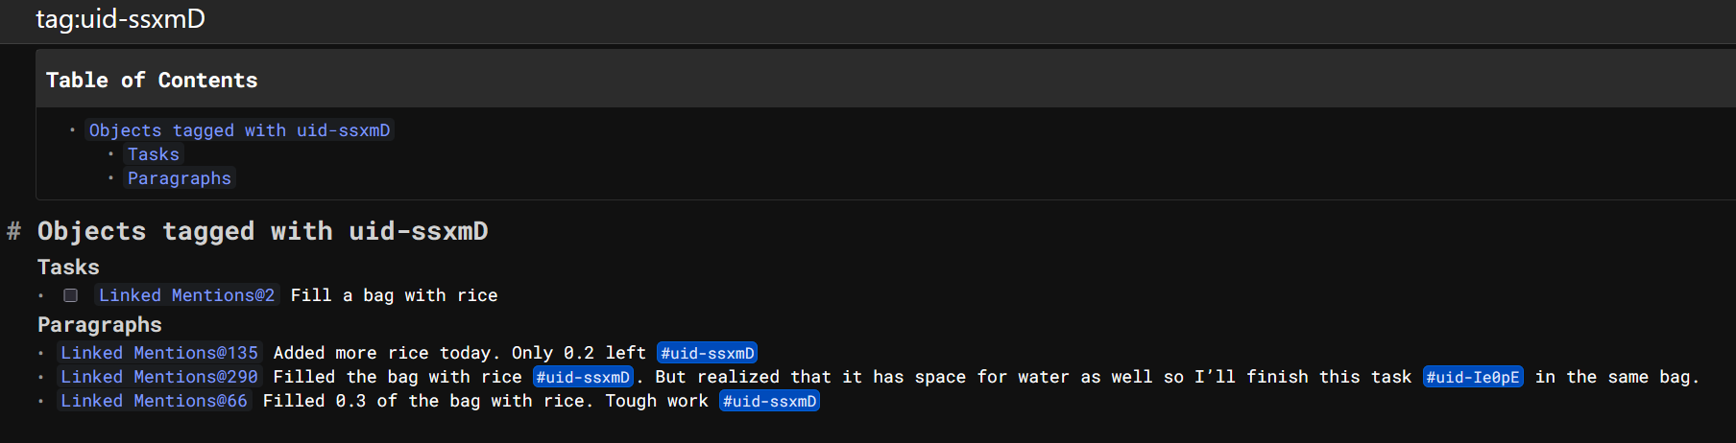The image size is (1736, 443).
Task: Select the Paragraphs subheading in the body
Action: tap(99, 324)
